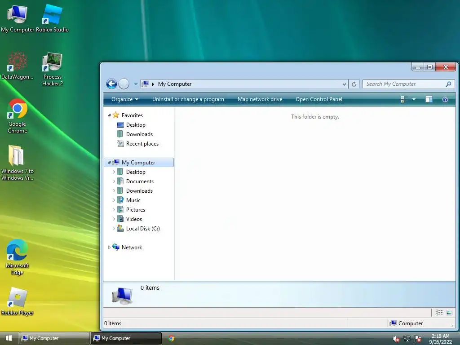Image resolution: width=460 pixels, height=345 pixels.
Task: Switch to first My Computer taskbar button
Action: 54,338
